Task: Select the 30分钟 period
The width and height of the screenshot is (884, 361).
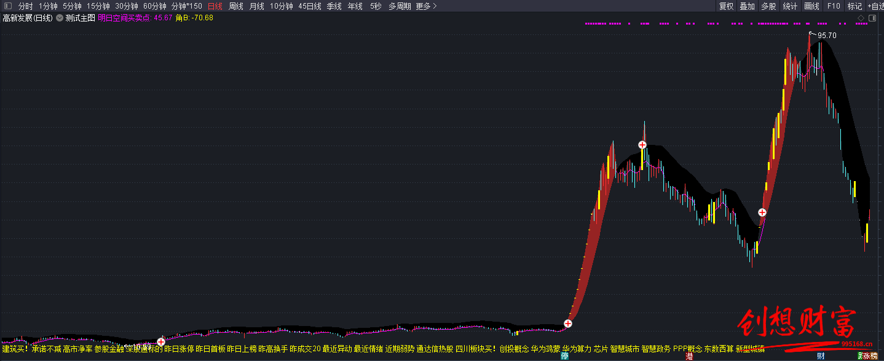Action: [x=127, y=6]
